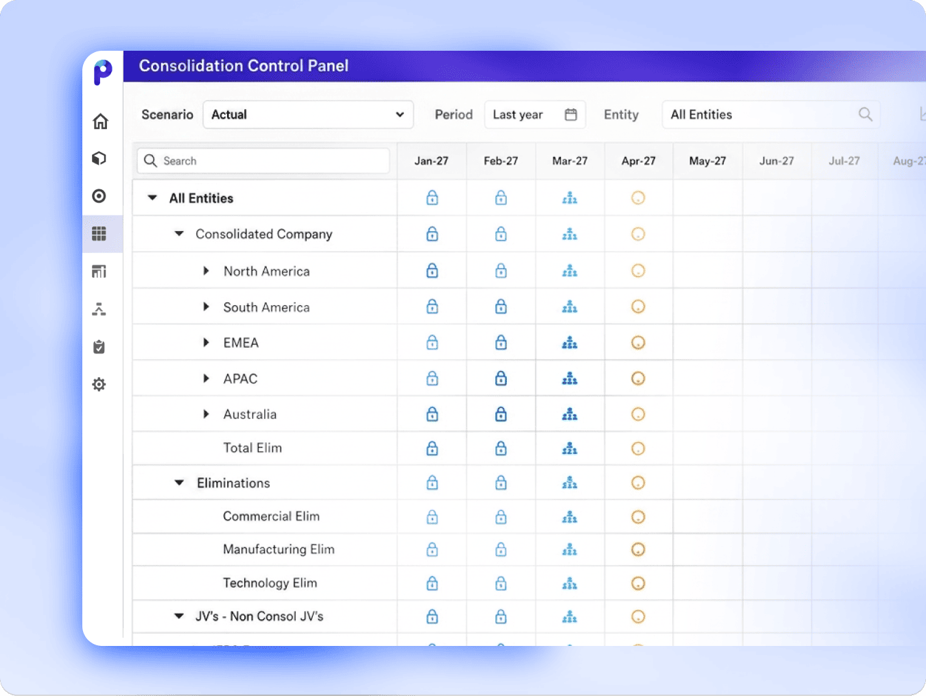Click the Entity field showing All Entities
Viewport: 926px width, 696px height.
[x=771, y=115]
